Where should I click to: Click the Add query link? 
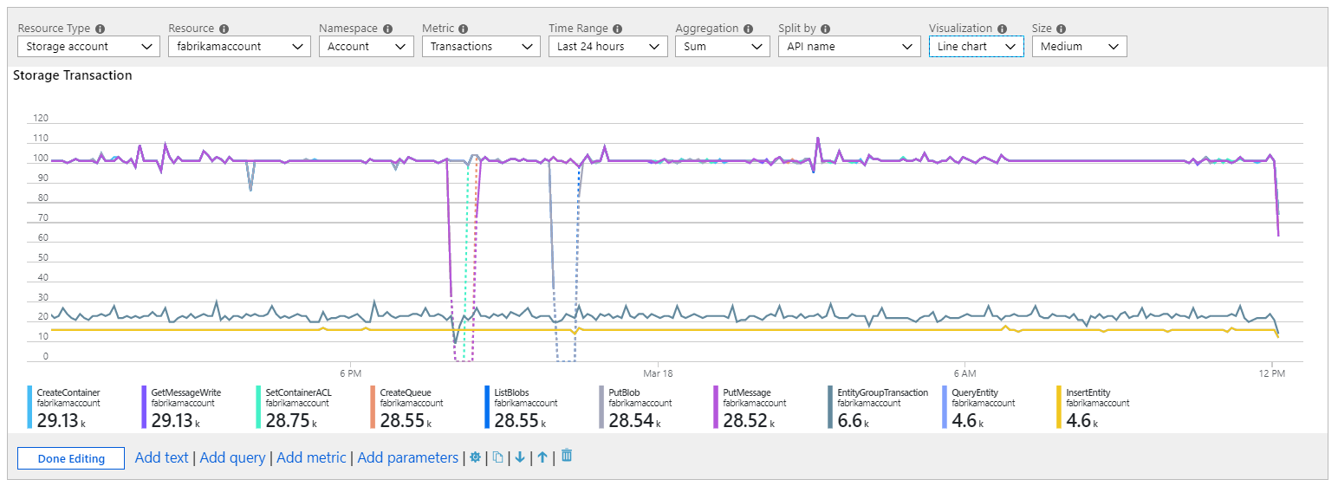pos(232,457)
